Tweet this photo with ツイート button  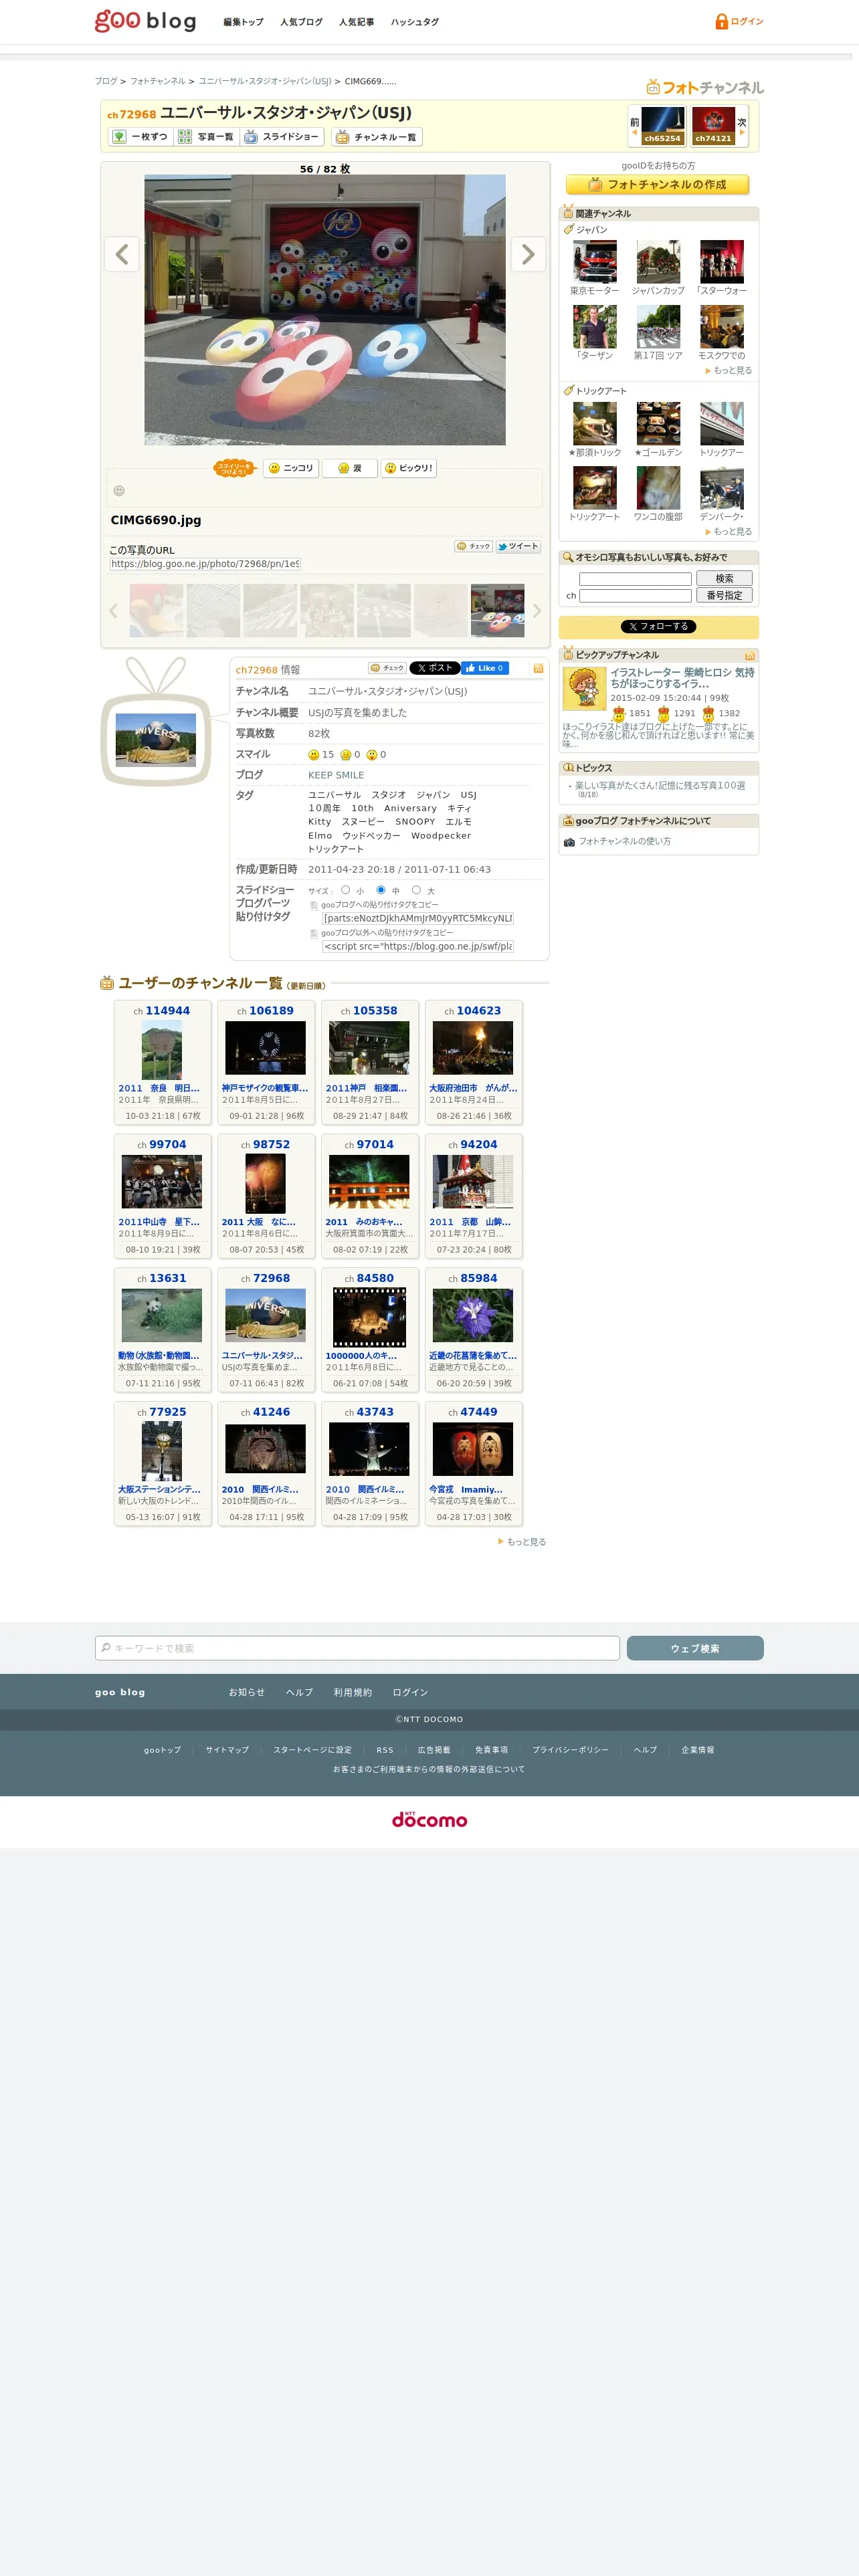[x=518, y=546]
